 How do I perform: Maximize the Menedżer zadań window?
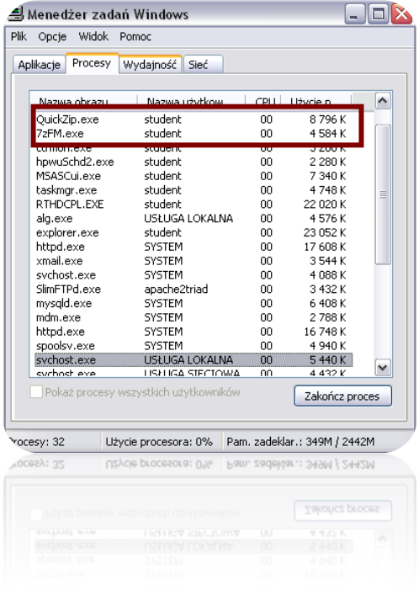(x=378, y=14)
